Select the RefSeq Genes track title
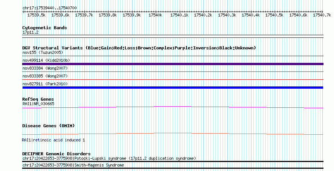Screen dimensions: 334x171 (x=38, y=99)
